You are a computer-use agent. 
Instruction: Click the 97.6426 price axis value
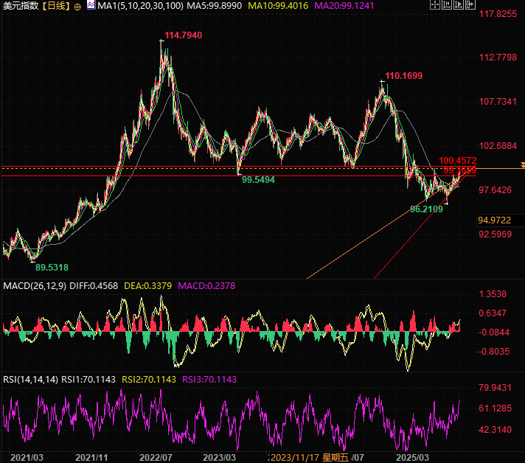496,189
